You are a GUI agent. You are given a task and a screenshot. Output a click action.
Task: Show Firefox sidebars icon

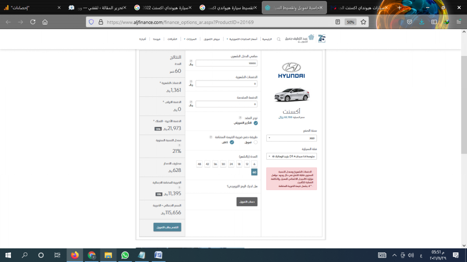(x=434, y=22)
